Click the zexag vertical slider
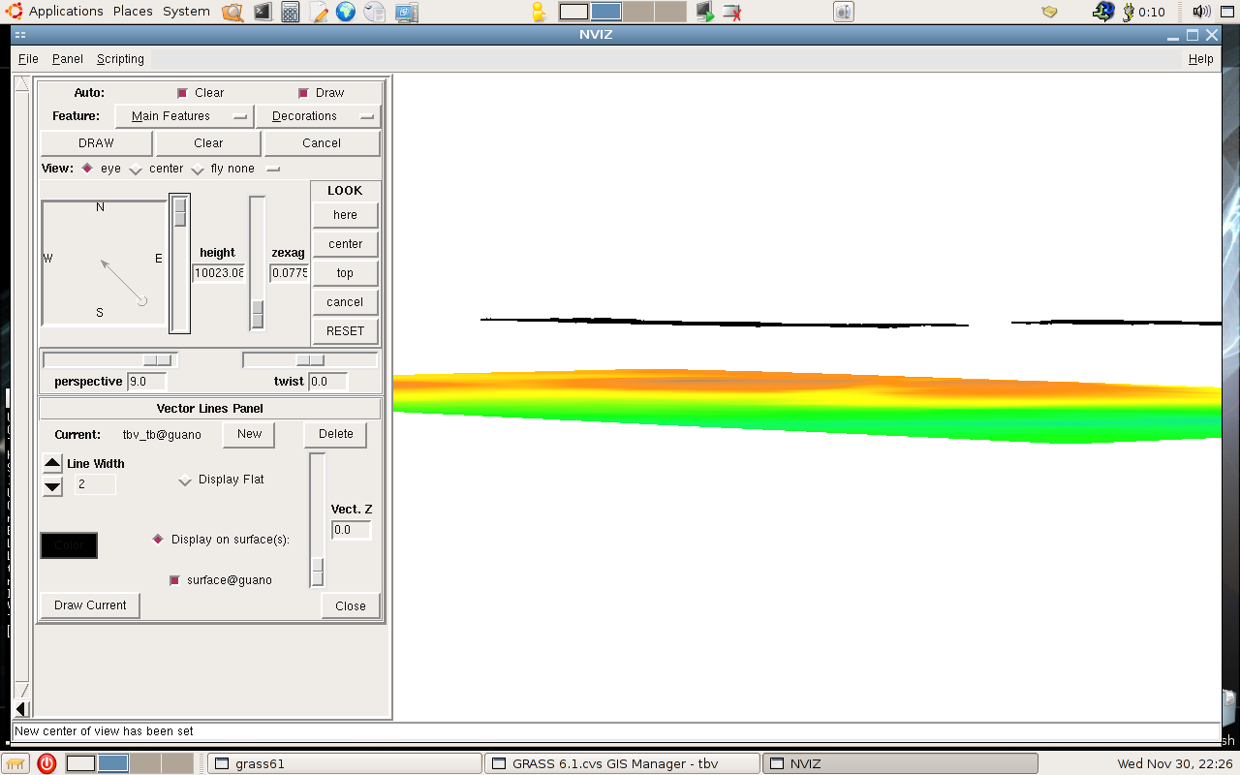This screenshot has width=1240, height=775. click(x=257, y=263)
